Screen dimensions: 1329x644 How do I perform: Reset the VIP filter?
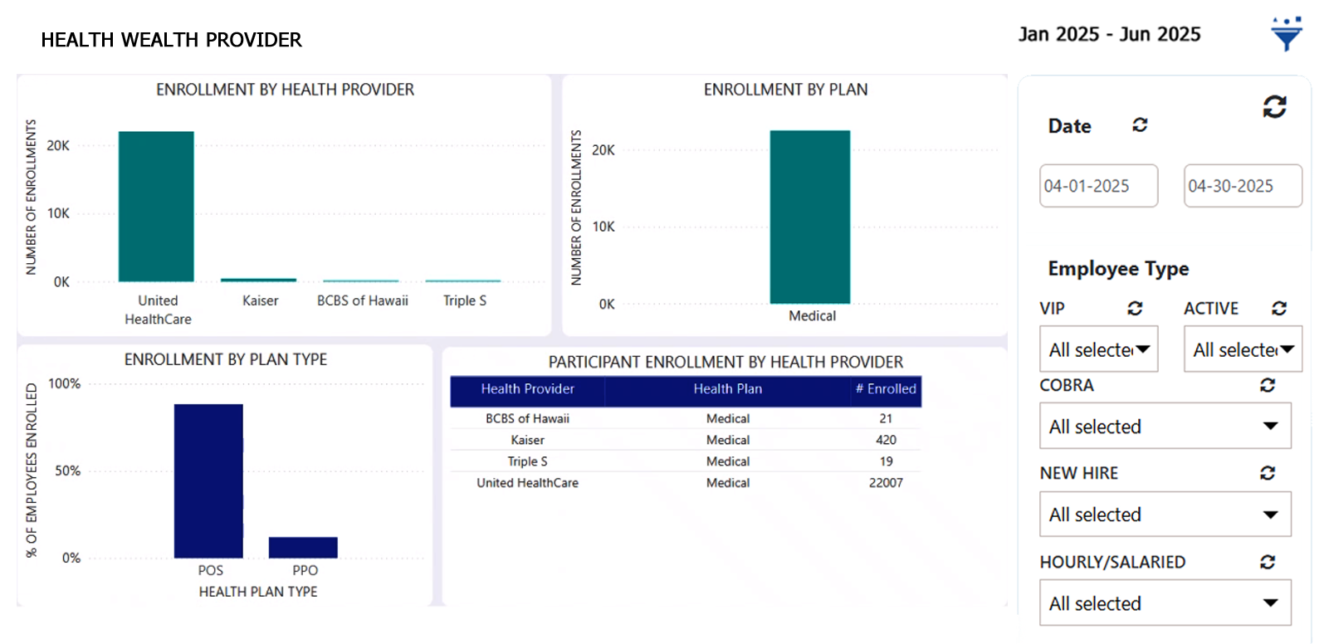tap(1135, 309)
